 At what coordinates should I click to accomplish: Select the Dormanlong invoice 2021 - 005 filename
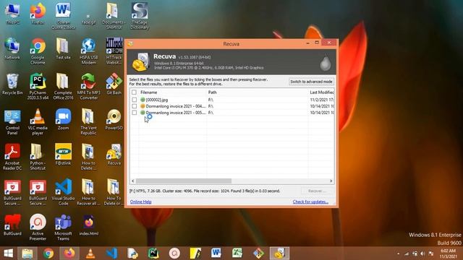pyautogui.click(x=176, y=113)
